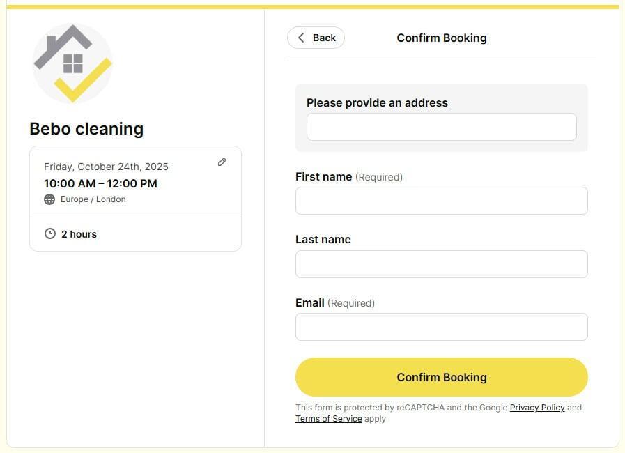Screen dimensions: 625x453
Task: Focus the address input field
Action: coord(441,127)
